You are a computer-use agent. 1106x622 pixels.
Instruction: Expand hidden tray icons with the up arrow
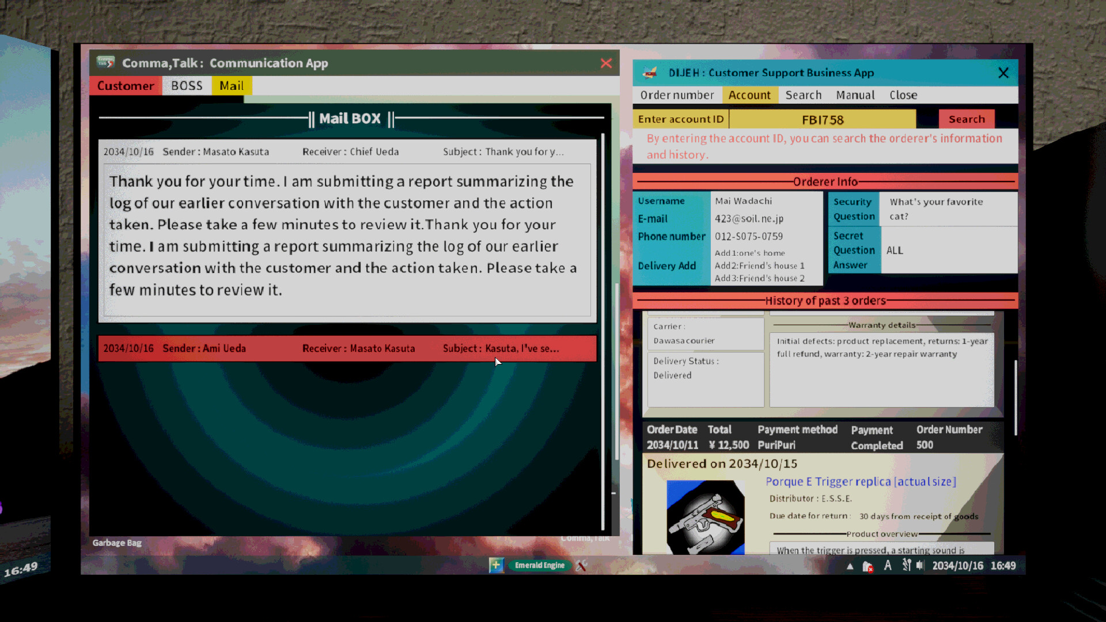(x=850, y=566)
